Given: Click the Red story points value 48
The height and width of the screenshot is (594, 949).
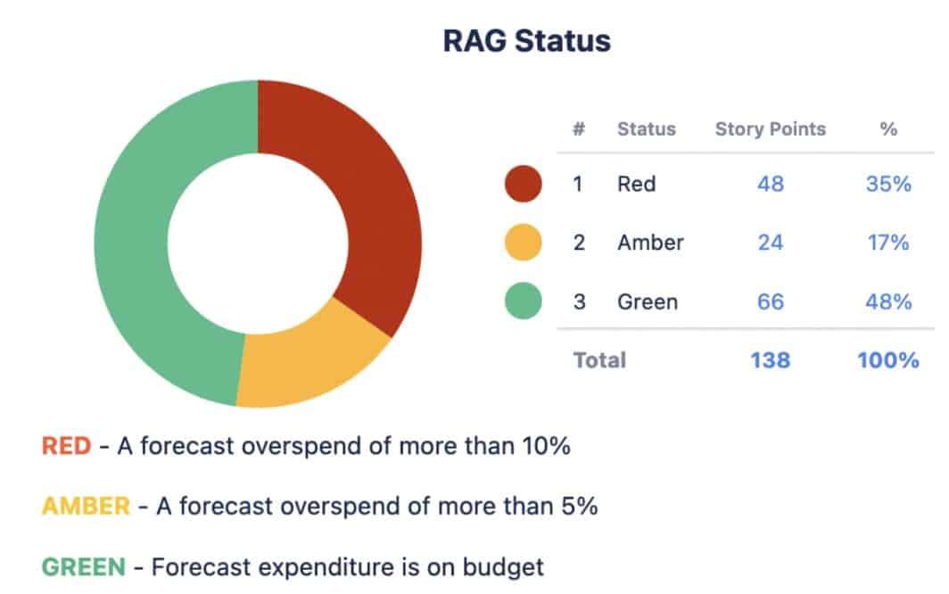Looking at the screenshot, I should point(771,184).
